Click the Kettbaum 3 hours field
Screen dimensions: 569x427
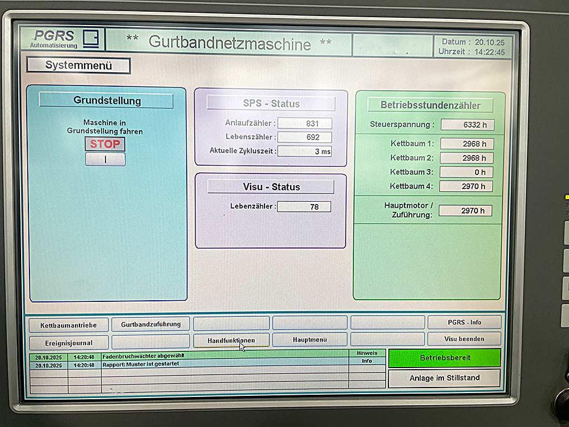point(467,172)
